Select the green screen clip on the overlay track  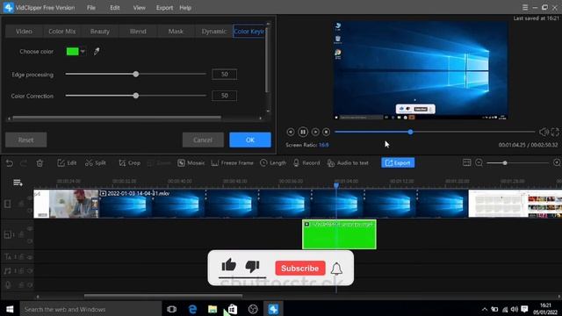339,234
